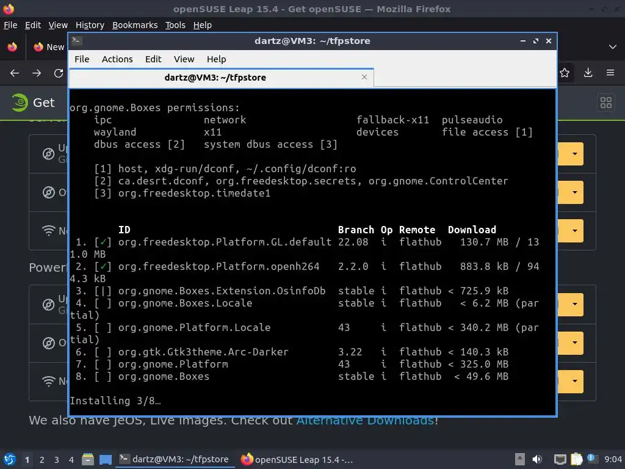Click the 'Installing 3/8…' status line
625x469 pixels.
[115, 401]
